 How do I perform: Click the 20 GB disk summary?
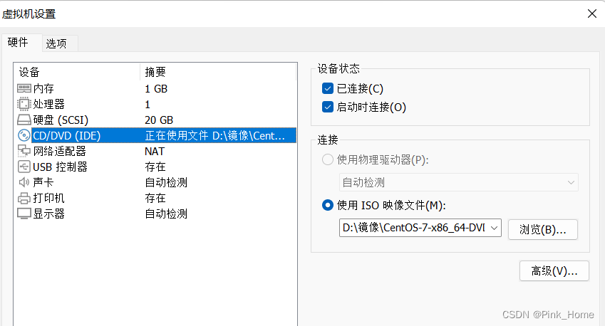pos(159,120)
